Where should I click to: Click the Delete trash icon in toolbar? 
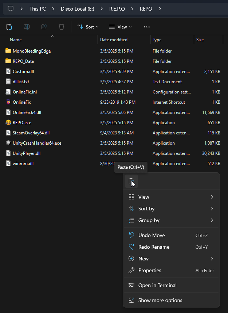click(x=61, y=26)
